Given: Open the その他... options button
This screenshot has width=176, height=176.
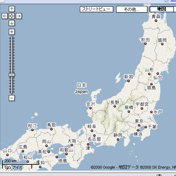Looking at the screenshot, I should (x=132, y=9).
